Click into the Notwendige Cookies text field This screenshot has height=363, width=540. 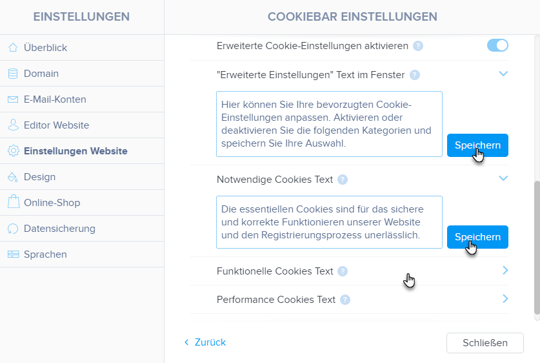pos(329,222)
